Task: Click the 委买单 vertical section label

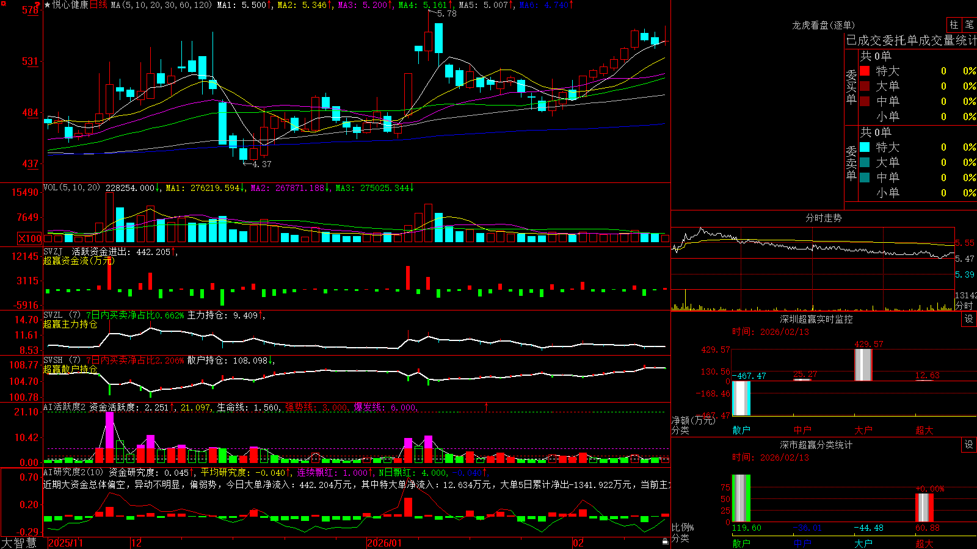Action: pyautogui.click(x=851, y=87)
